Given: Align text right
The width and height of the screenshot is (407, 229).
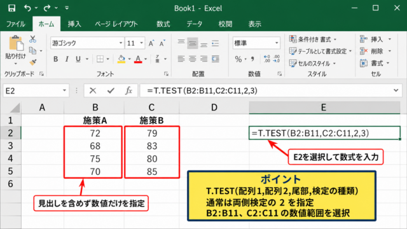Looking at the screenshot, I should click(x=203, y=59).
